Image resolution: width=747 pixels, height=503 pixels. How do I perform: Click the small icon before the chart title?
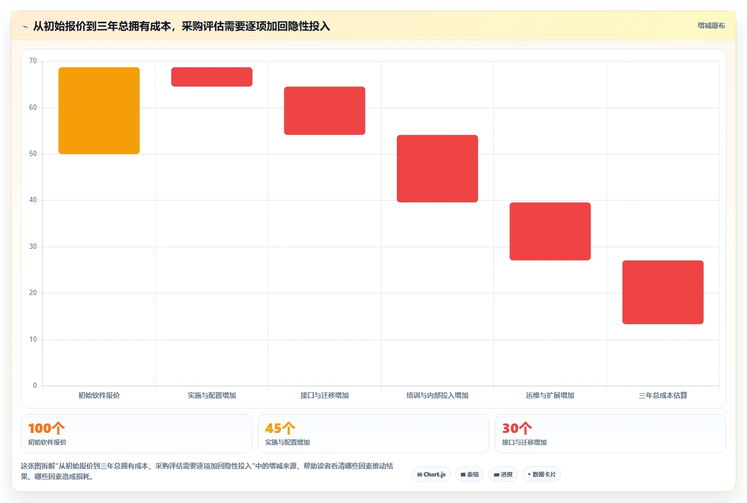(x=25, y=27)
